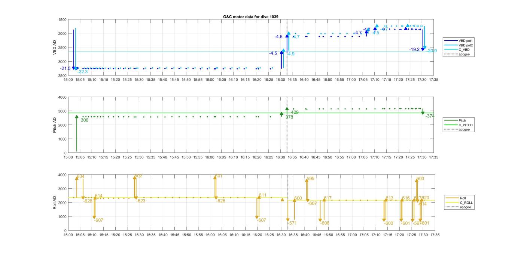Click the '613' roll annotation
524x259 pixels.
pos(390,198)
